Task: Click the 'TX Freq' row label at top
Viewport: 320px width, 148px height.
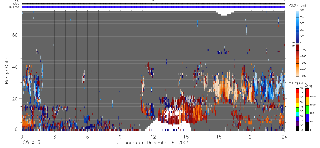Action: click(x=14, y=7)
